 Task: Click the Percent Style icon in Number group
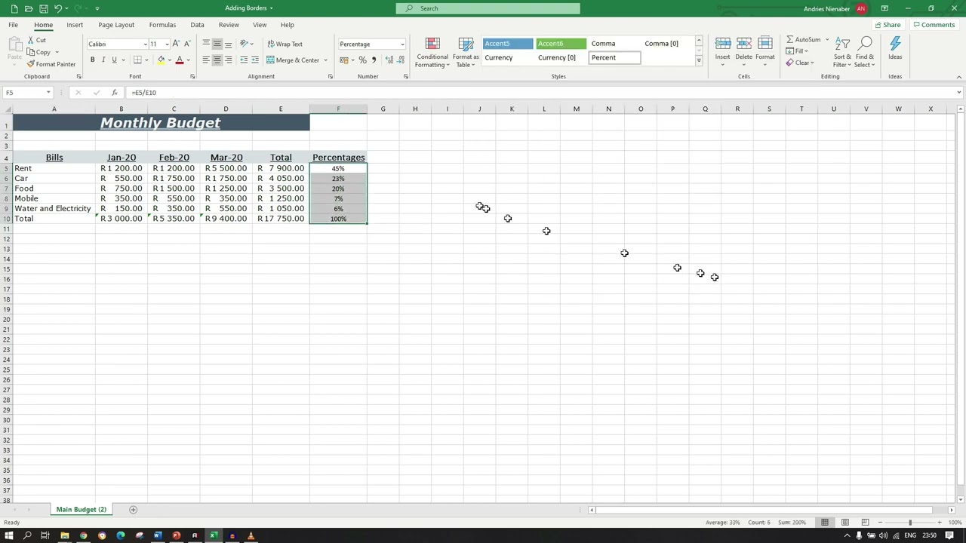(362, 60)
